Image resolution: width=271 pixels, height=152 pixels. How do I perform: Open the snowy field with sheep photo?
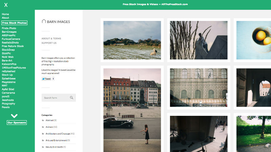tap(132, 40)
